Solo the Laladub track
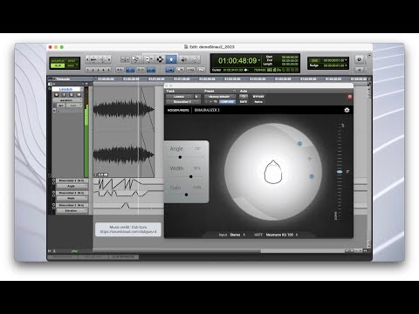Viewport: 419px width, 314px height. tap(72, 95)
